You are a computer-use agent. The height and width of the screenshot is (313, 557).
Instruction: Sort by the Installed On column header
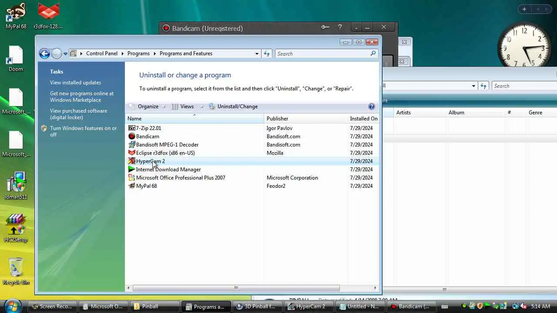click(x=363, y=119)
